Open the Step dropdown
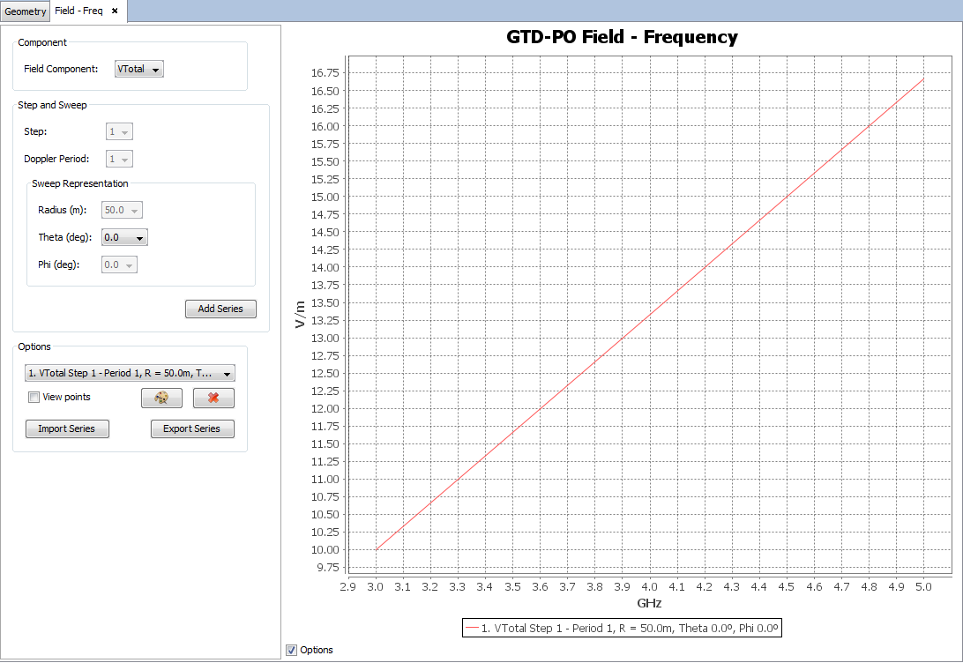Viewport: 963px width, 663px height. (x=118, y=131)
